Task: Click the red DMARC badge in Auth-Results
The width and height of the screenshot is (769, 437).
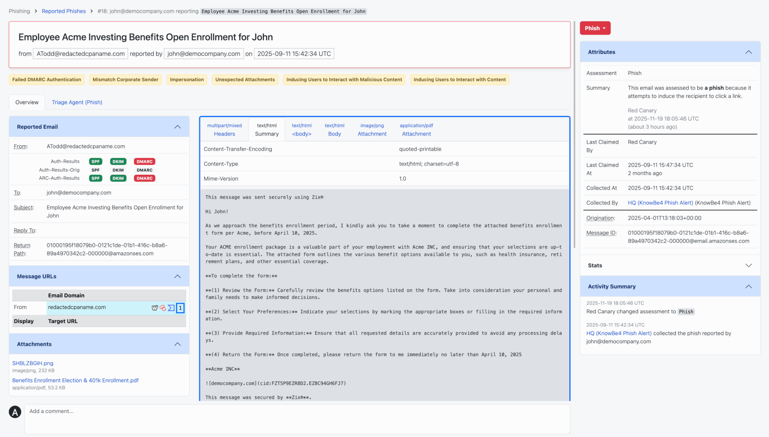Action: pos(144,161)
